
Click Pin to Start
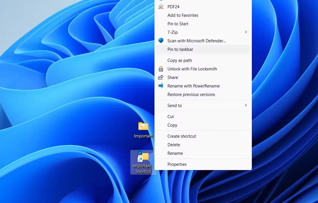178,24
